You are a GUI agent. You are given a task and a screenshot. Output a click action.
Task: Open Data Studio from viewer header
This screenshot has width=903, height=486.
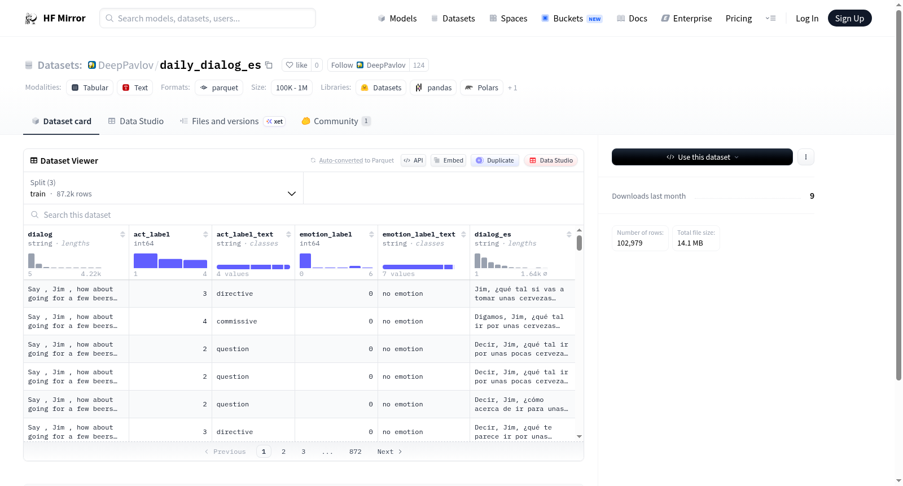pyautogui.click(x=551, y=160)
